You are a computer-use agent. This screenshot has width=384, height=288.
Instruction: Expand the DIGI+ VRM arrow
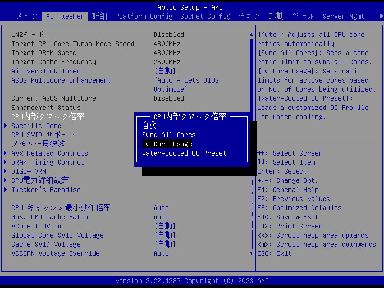coord(6,171)
